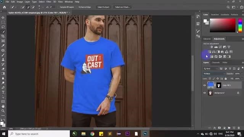This screenshot has width=244, height=137.
Task: Click the Color Fill 1 layer mask thumbnail
Action: tap(219, 85)
